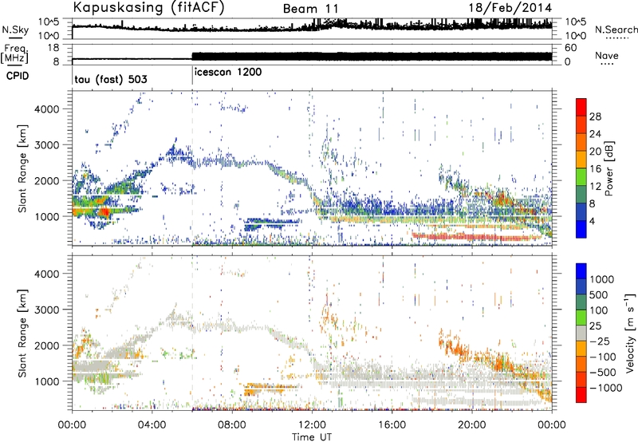Click the "16:00" time tick label
Screen dimensions: 638x442
(392, 424)
